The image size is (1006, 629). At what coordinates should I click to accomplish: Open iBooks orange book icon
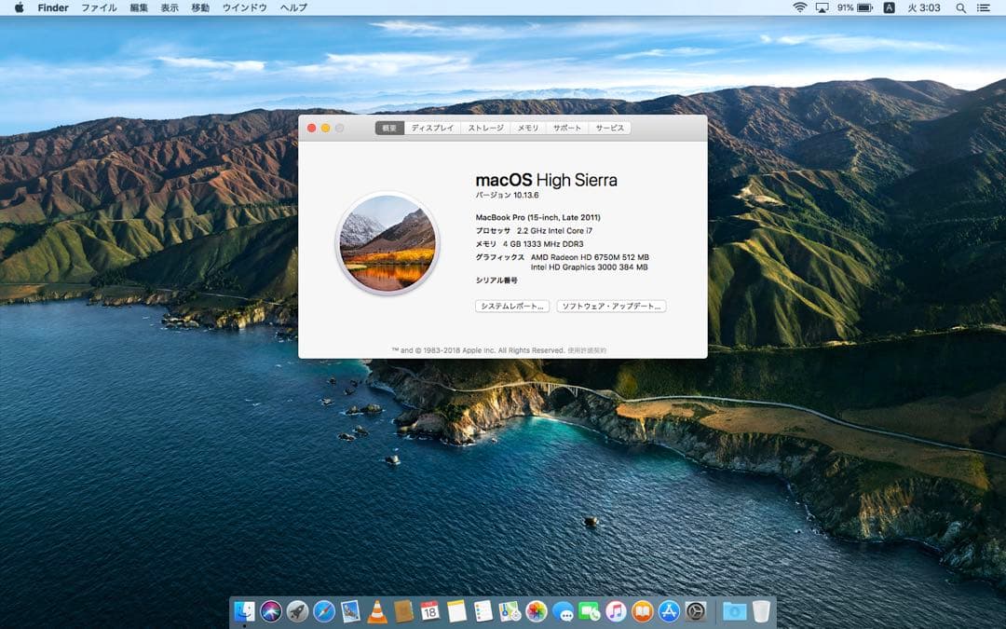[x=642, y=611]
